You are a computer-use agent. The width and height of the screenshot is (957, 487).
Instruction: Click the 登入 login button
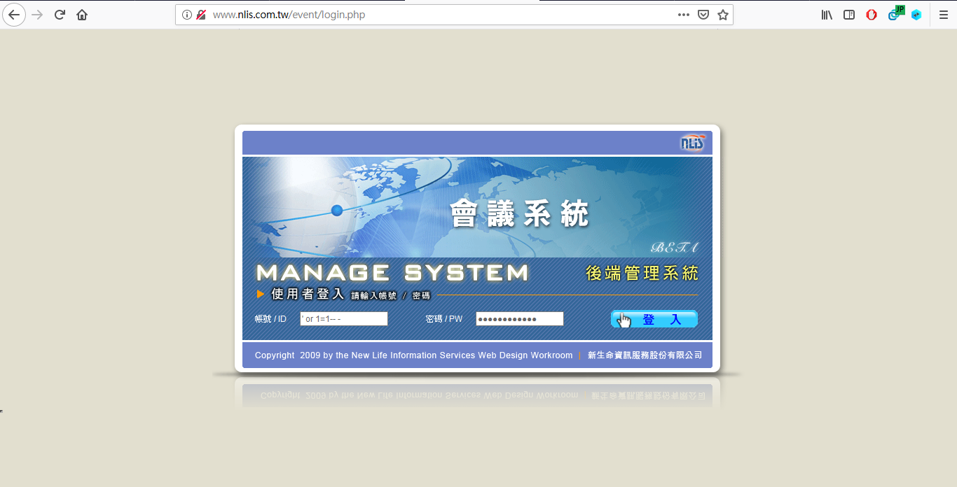coord(654,319)
